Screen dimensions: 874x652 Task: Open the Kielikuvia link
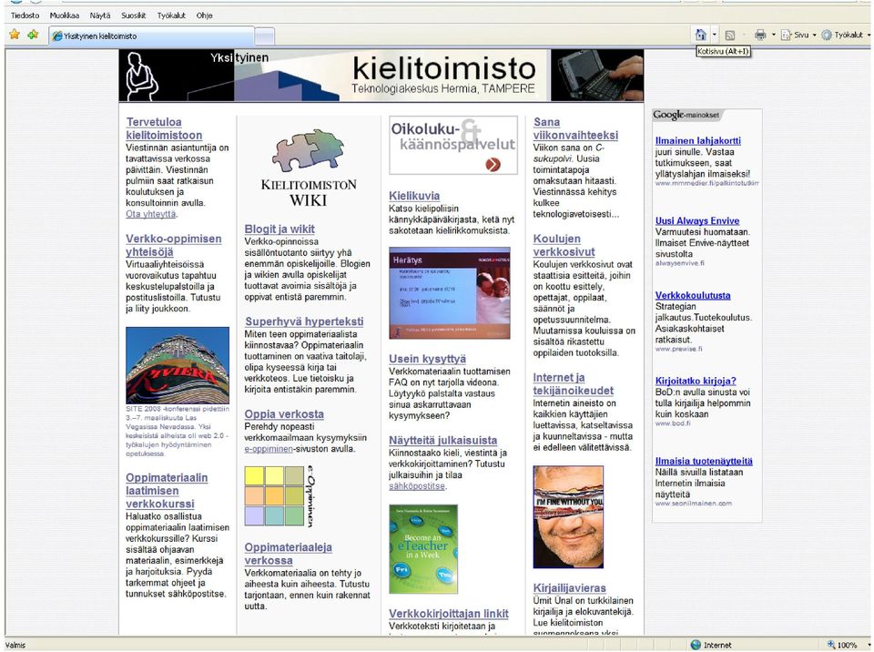click(414, 196)
